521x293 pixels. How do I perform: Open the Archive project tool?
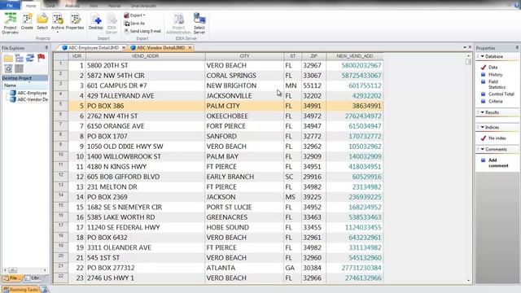(x=58, y=23)
